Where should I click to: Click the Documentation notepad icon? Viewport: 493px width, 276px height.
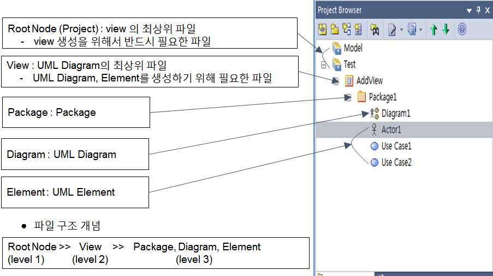(392, 30)
